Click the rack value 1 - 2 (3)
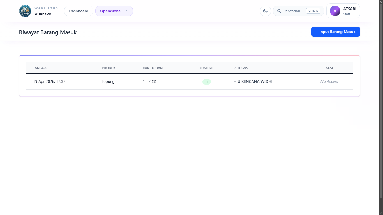Image resolution: width=383 pixels, height=215 pixels. (149, 81)
